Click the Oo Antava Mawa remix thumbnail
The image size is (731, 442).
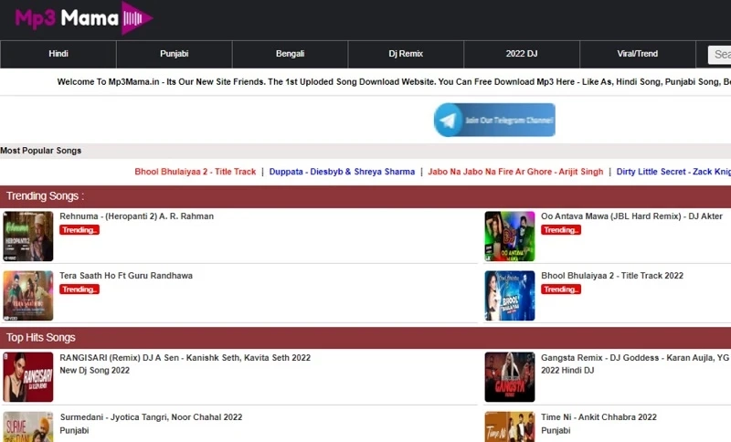click(x=509, y=237)
